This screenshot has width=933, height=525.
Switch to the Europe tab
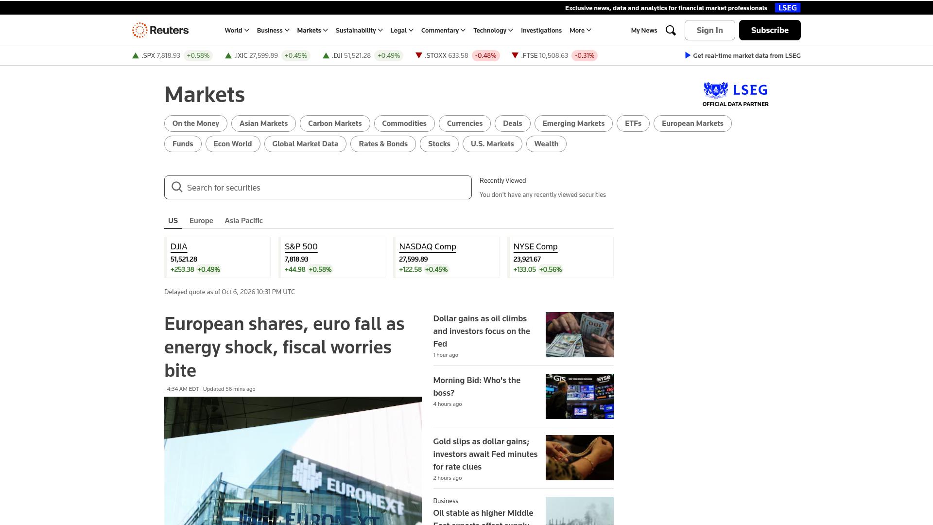(x=201, y=220)
